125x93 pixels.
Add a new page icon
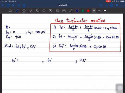[x=111, y=5]
